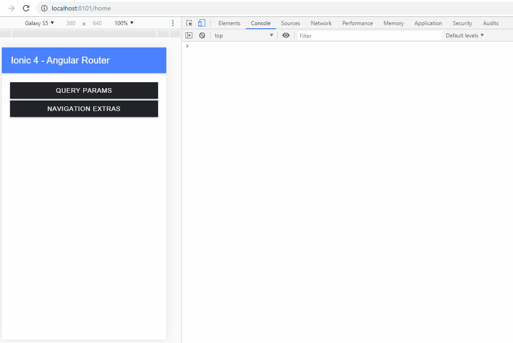Open the top context dropdown
The width and height of the screenshot is (513, 343).
[244, 35]
